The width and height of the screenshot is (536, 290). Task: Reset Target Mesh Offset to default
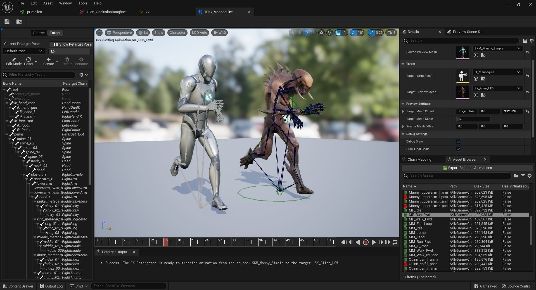click(527, 111)
